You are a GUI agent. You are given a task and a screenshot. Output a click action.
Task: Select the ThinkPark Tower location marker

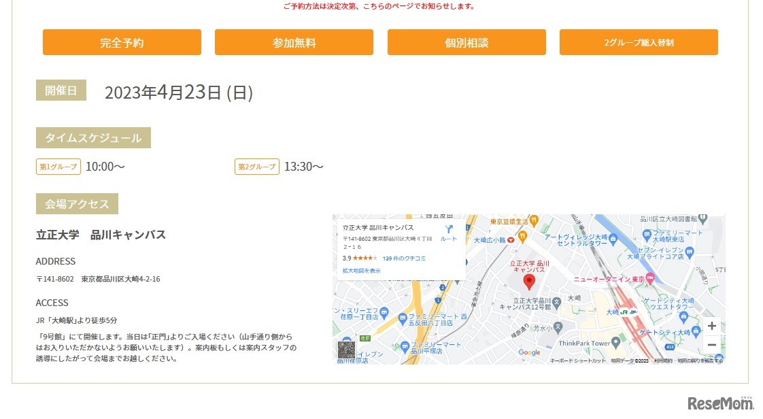coord(615,343)
